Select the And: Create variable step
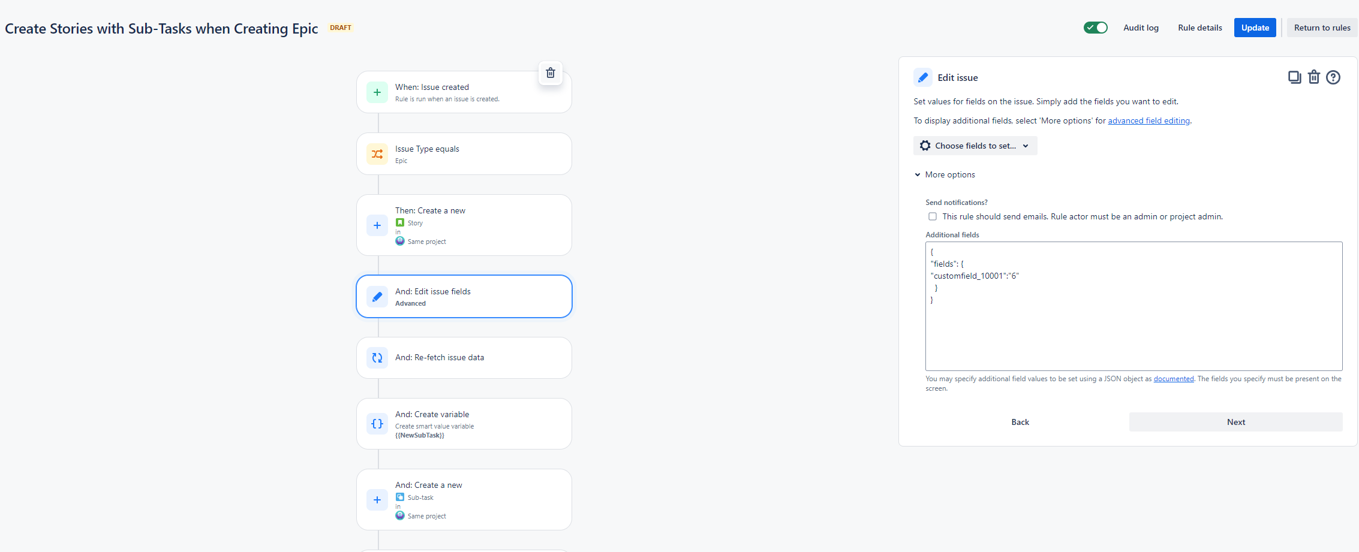 (464, 424)
